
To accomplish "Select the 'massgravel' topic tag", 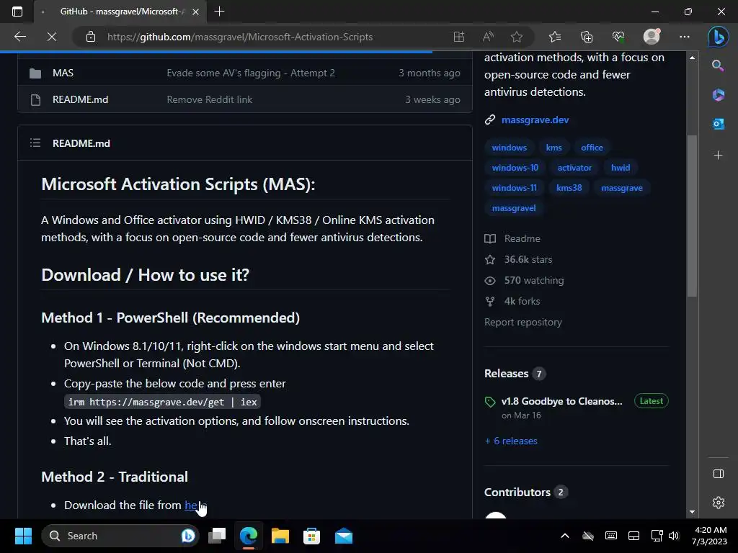I will coord(514,208).
